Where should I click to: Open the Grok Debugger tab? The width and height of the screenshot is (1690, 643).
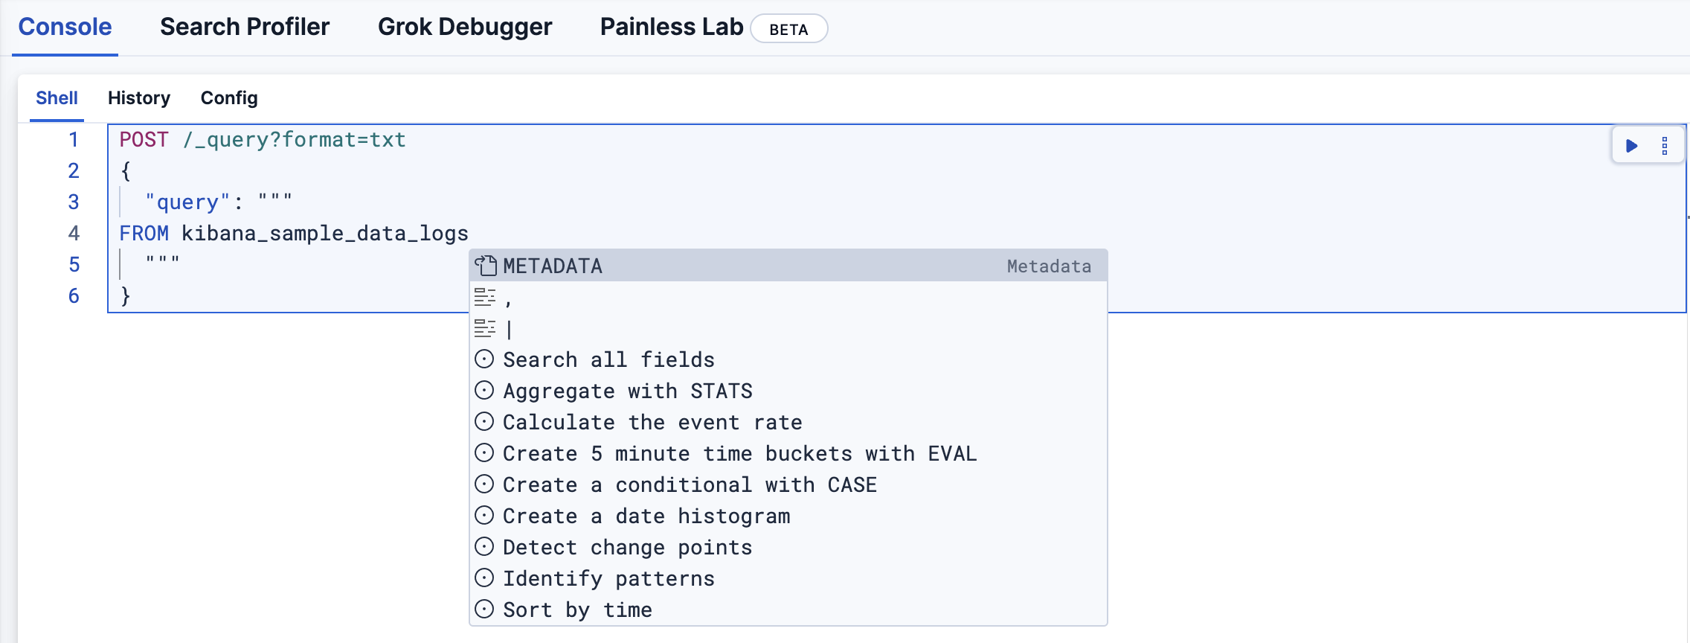[x=465, y=27]
